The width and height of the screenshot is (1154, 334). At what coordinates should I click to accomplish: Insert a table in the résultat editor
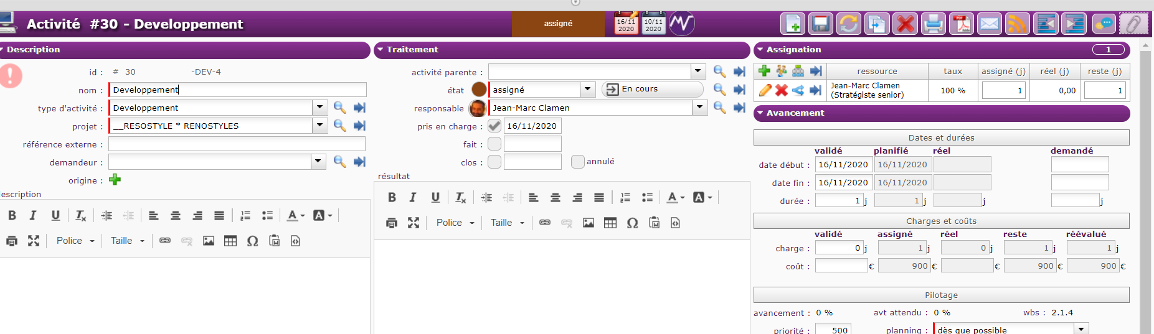610,223
